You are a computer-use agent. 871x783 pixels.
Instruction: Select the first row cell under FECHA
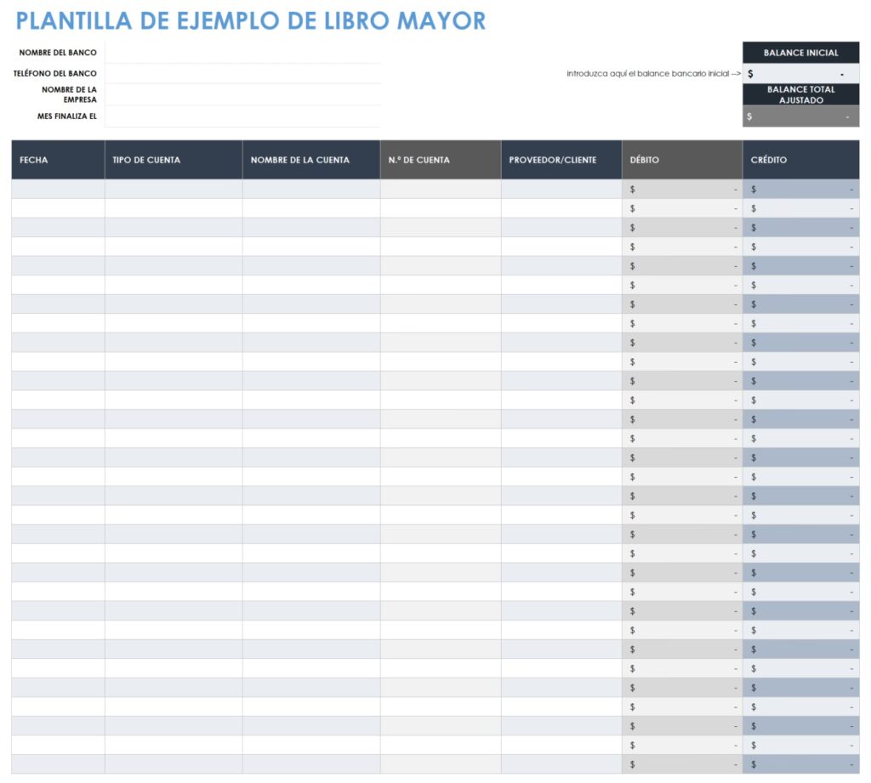(58, 189)
